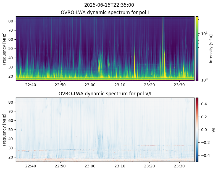
Task: Click the bottom panel Frequency [MHz] label
Action: [x=4, y=130]
